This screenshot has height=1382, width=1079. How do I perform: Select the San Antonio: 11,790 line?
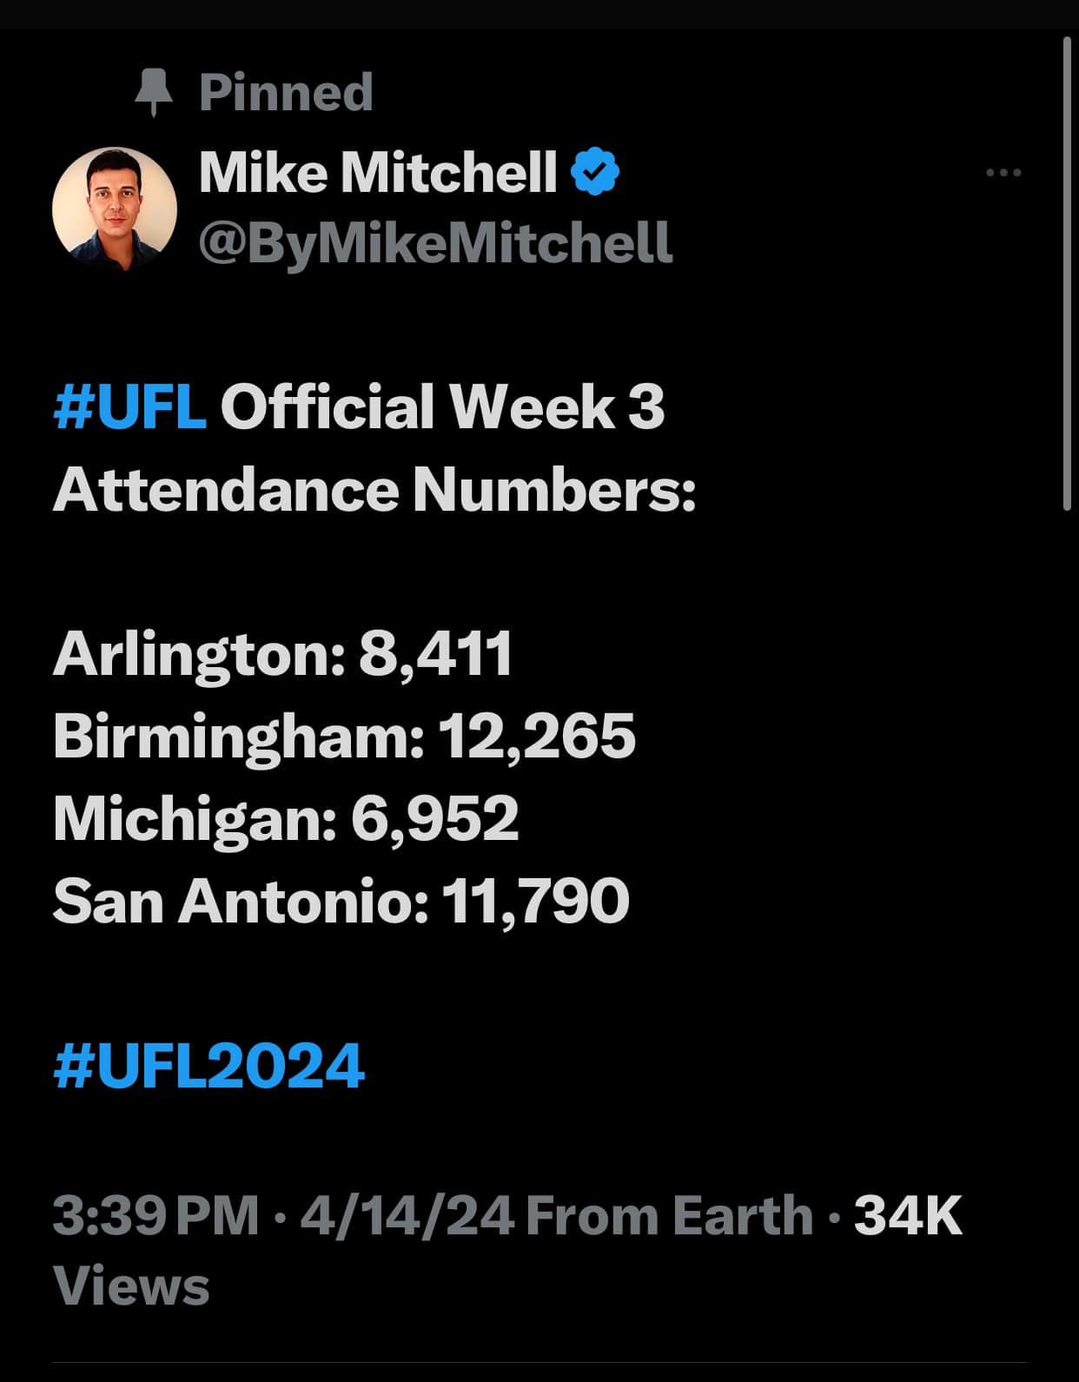(341, 901)
